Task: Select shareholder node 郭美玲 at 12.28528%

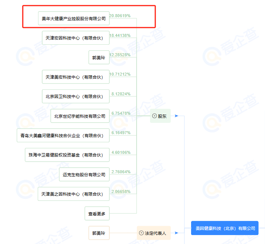Action: point(99,57)
